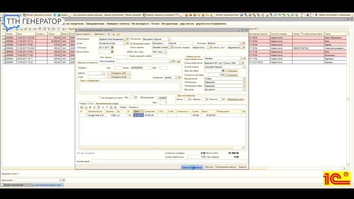This screenshot has width=354, height=199.
Task: Clear the Организация field
Action: click(128, 39)
